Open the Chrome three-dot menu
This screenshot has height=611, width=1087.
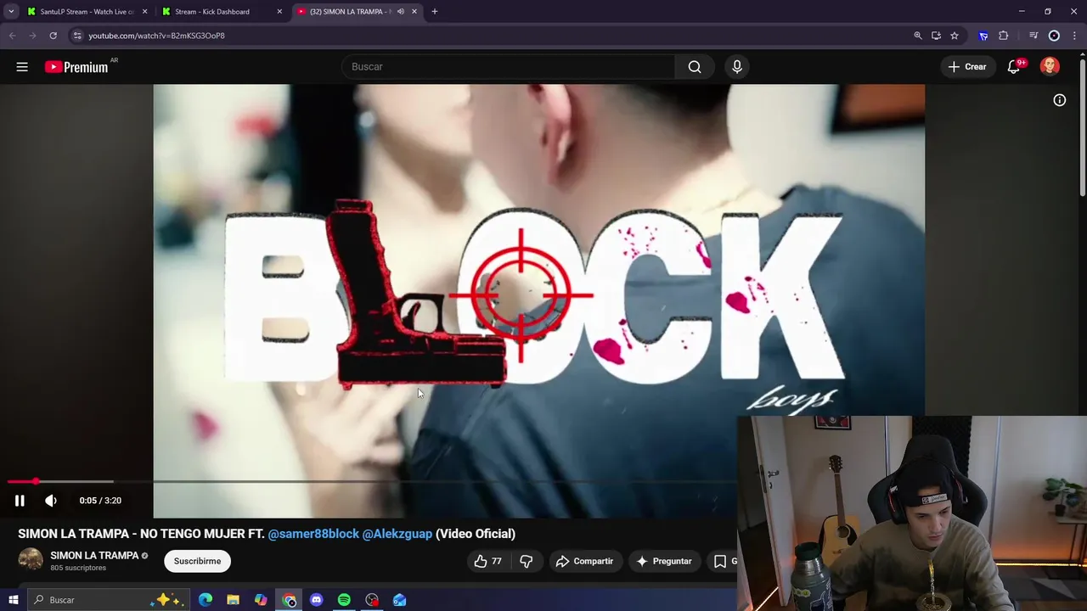coord(1075,36)
